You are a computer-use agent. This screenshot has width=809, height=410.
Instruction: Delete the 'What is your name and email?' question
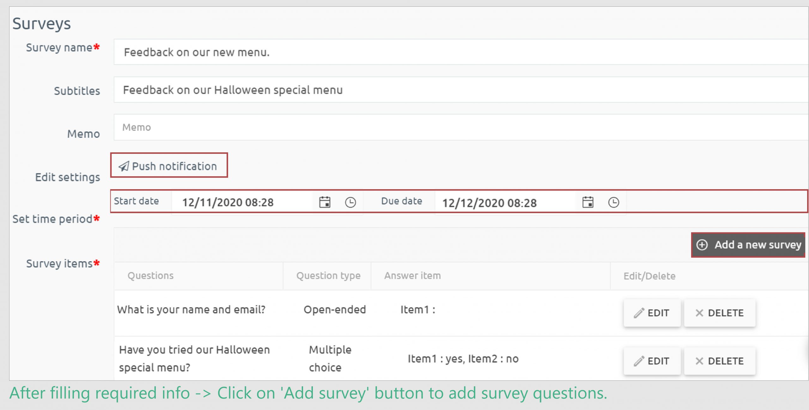pos(720,313)
